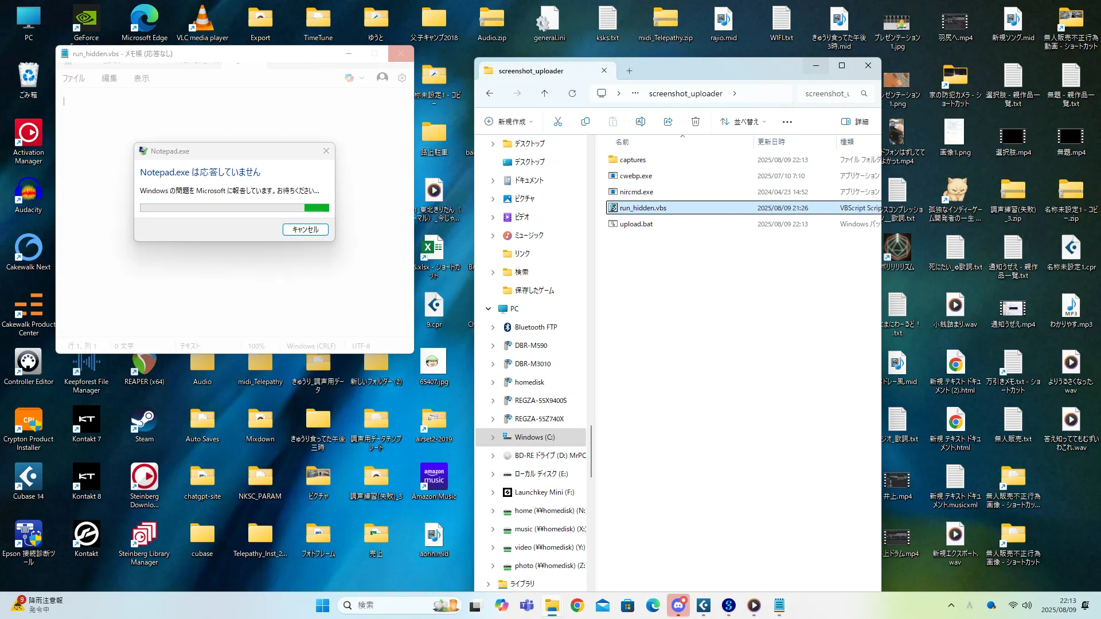Click the Rename icon in Explorer toolbar
Viewport: 1101px width, 619px height.
pos(640,122)
